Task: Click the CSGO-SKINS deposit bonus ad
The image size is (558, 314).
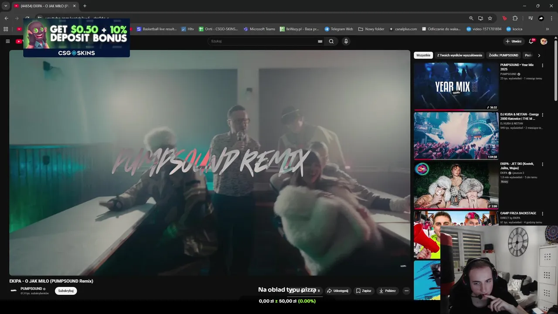Action: [x=76, y=38]
